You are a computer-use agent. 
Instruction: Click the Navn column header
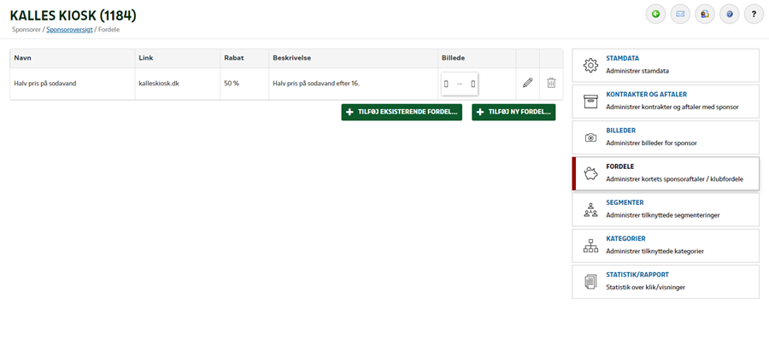[22, 58]
